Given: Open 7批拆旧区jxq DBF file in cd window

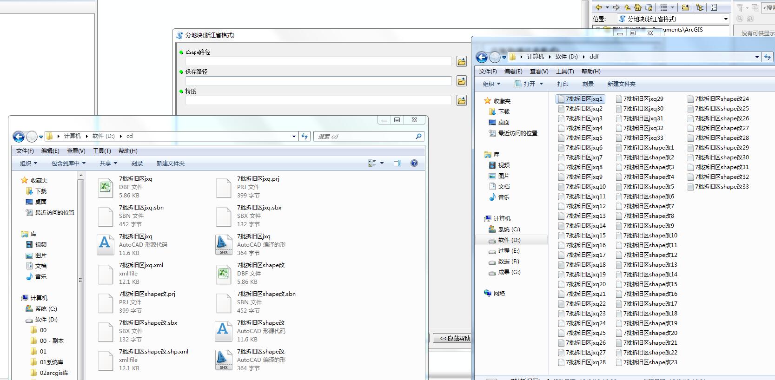Looking at the screenshot, I should point(106,187).
